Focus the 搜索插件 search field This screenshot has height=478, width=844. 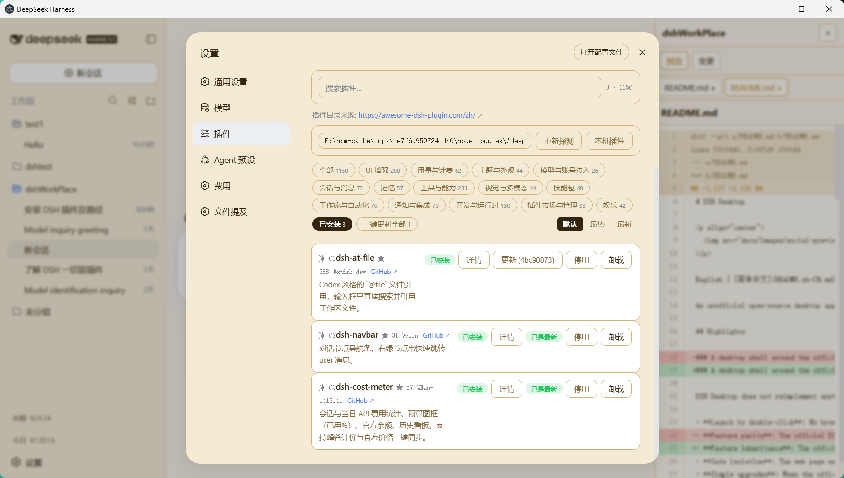pyautogui.click(x=460, y=88)
